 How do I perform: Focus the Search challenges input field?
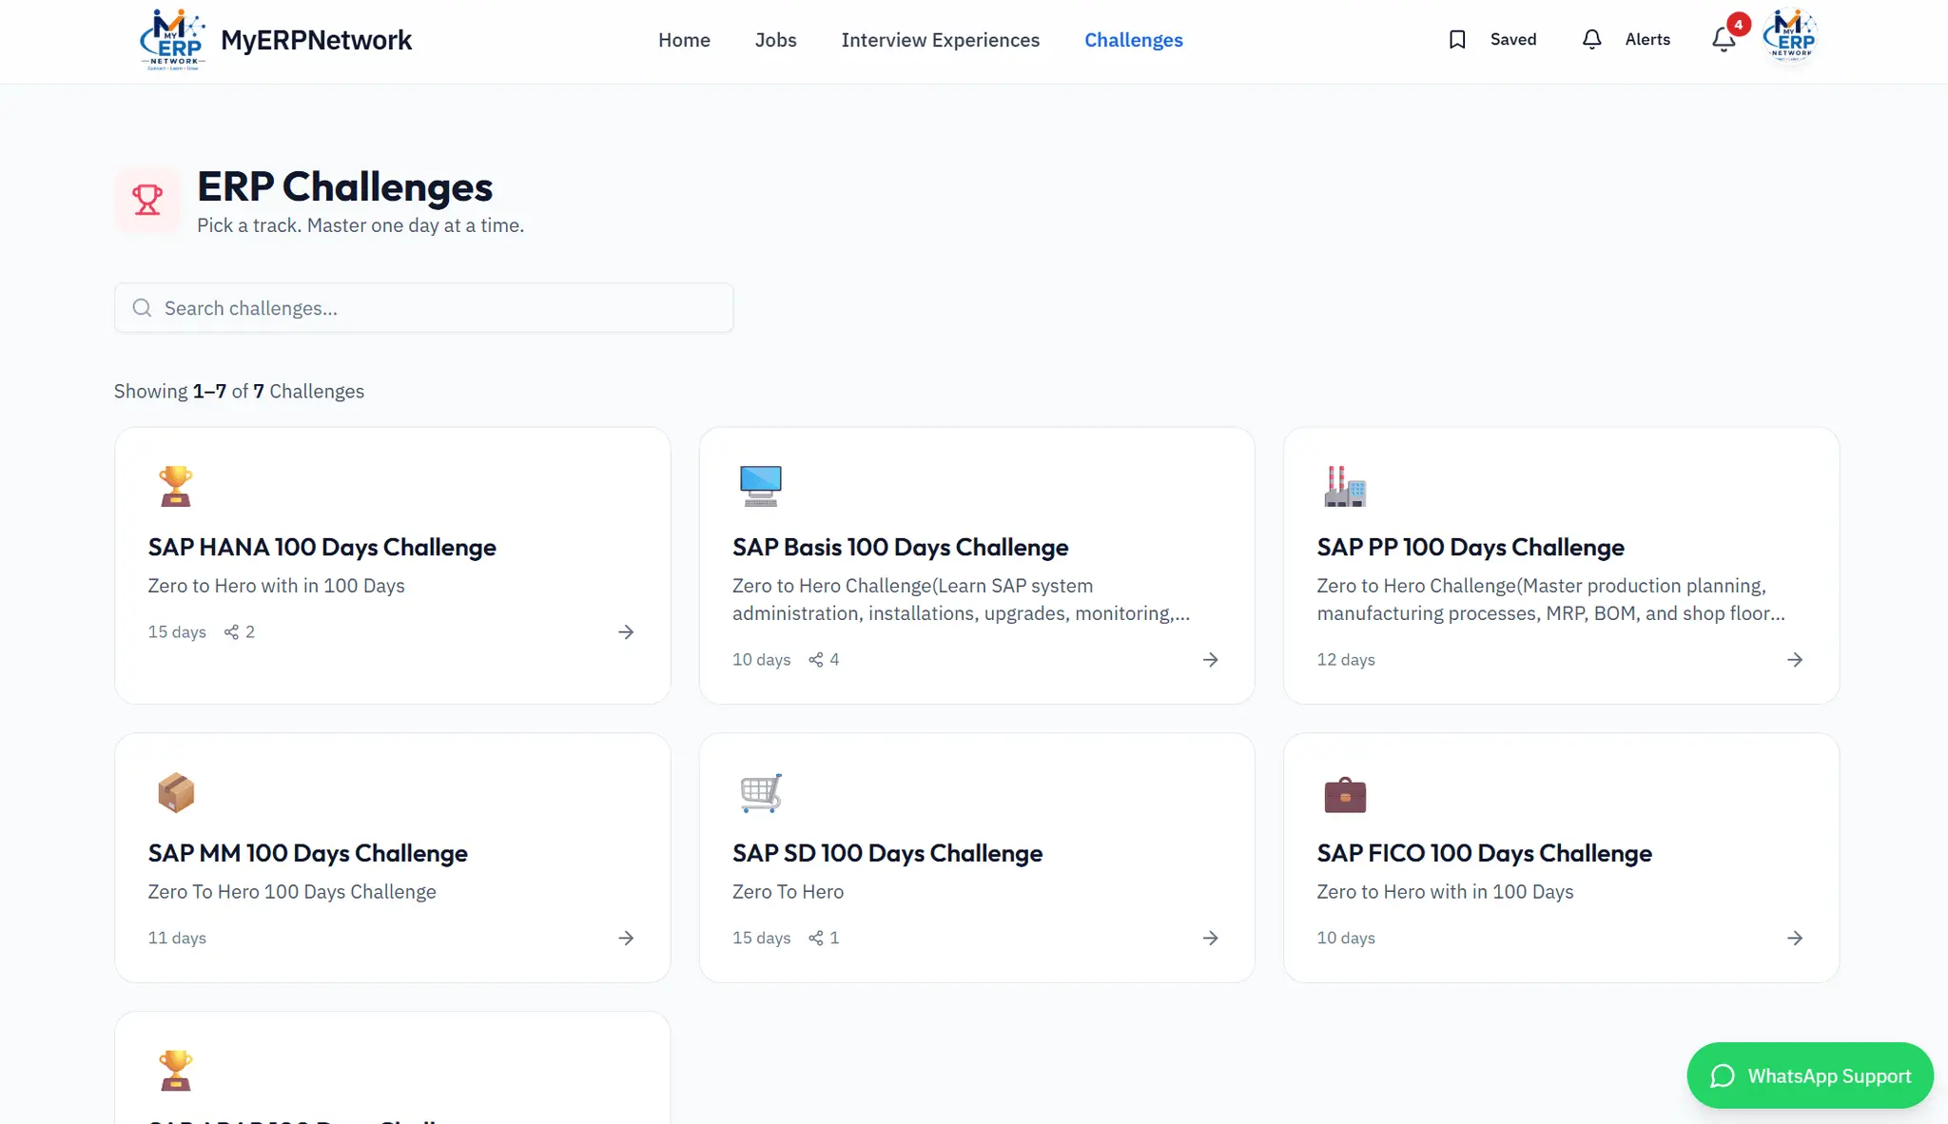pos(423,308)
